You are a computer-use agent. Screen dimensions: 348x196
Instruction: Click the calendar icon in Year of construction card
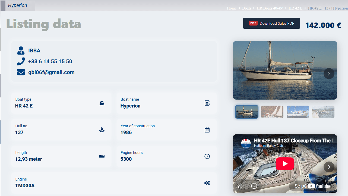pos(207,130)
